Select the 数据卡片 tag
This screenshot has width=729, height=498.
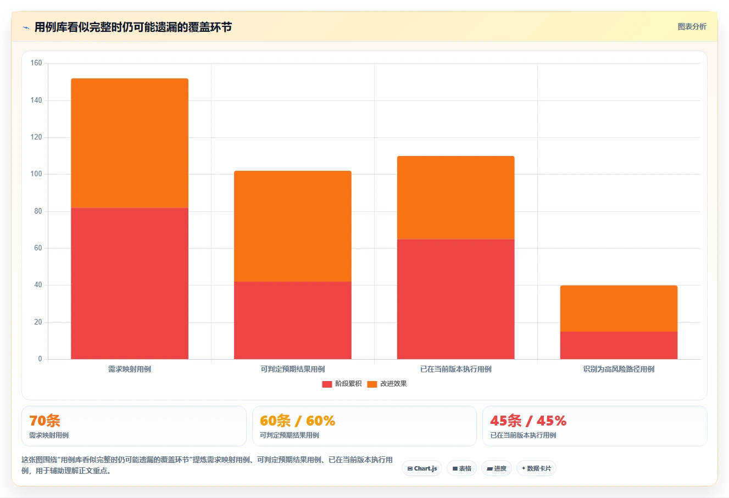coord(536,468)
